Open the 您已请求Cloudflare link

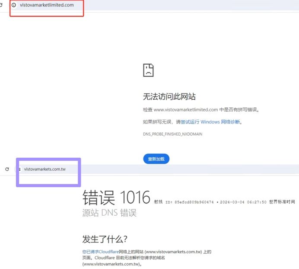[x=101, y=252]
